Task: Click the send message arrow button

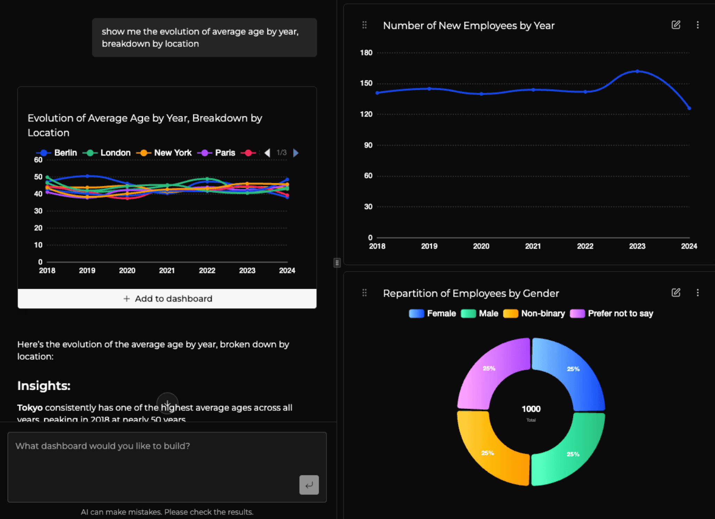Action: [x=309, y=485]
